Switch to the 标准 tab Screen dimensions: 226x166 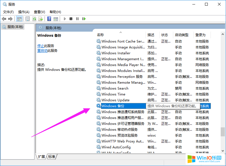(52, 157)
